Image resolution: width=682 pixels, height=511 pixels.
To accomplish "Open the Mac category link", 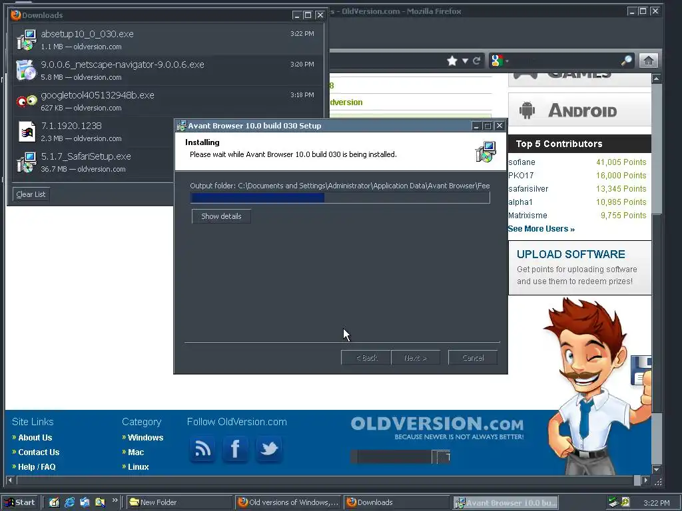I will [136, 452].
